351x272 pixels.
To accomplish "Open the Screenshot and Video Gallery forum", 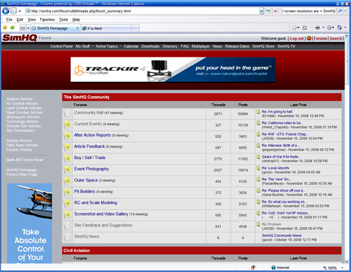I will tap(101, 214).
